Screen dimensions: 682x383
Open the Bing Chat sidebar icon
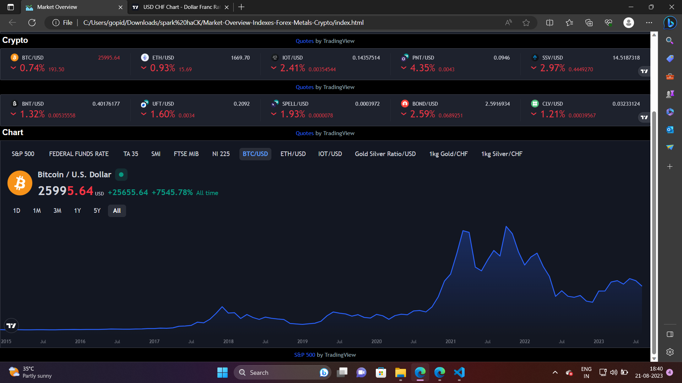pos(670,23)
